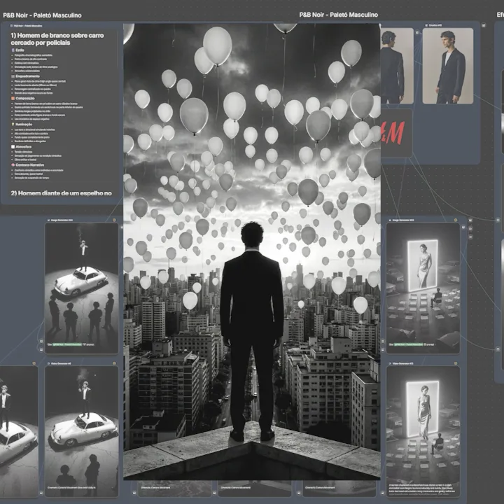Click the orange Composição section icon
Viewport: 504px width, 504px height.
(x=13, y=99)
